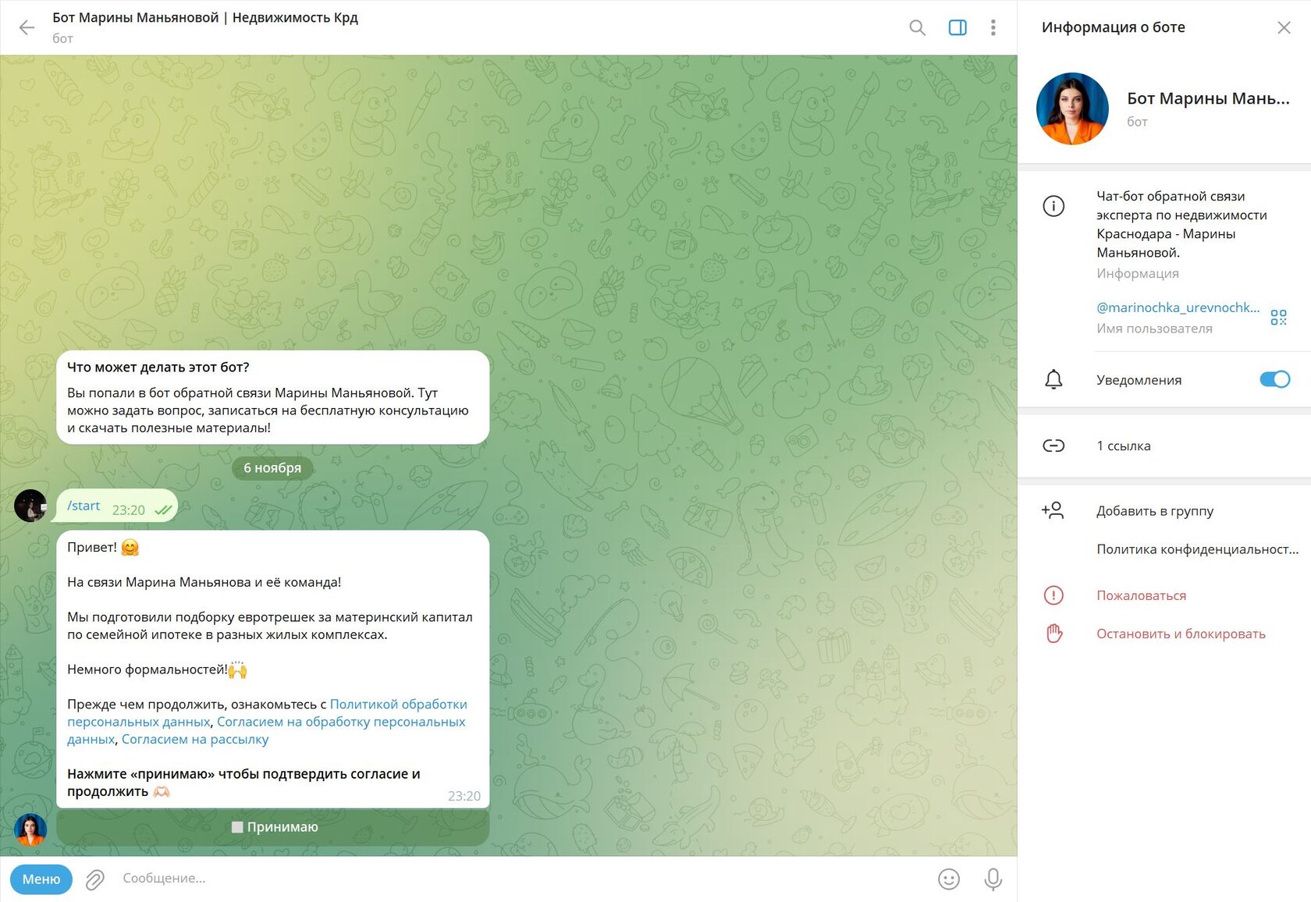Open the blue 'Меню' bot commands button
The height and width of the screenshot is (902, 1311).
[41, 879]
